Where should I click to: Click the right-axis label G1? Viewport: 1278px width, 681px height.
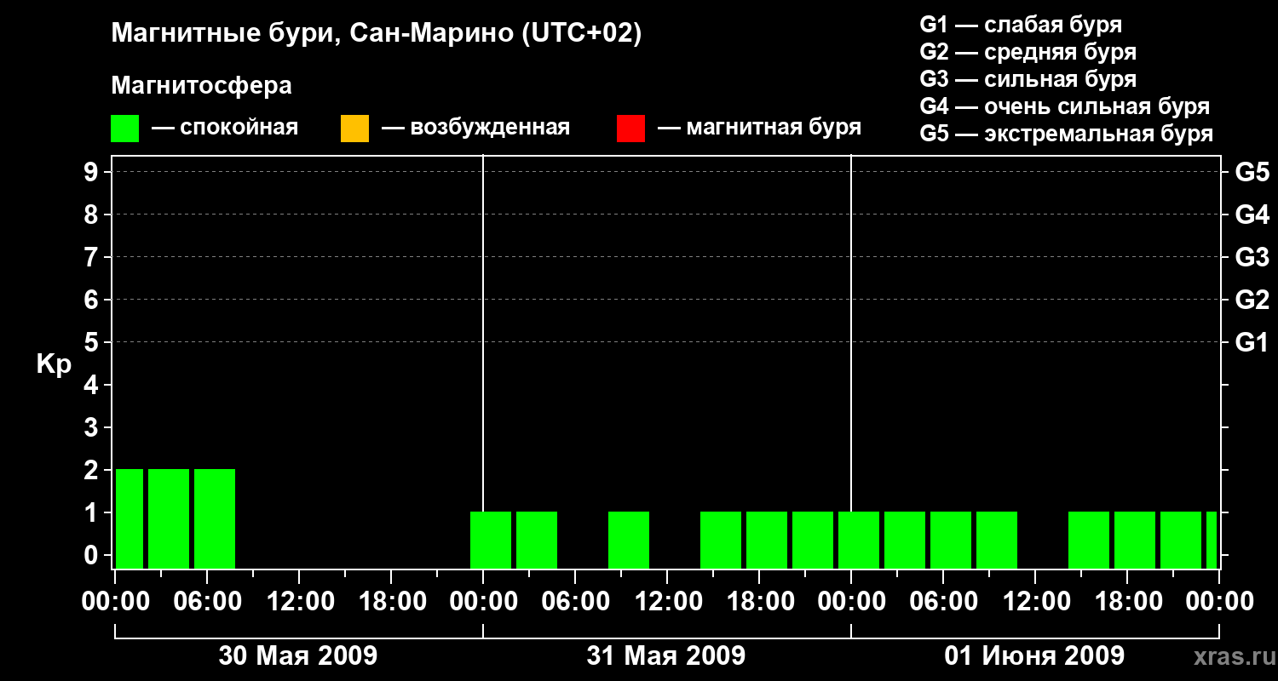coord(1252,342)
